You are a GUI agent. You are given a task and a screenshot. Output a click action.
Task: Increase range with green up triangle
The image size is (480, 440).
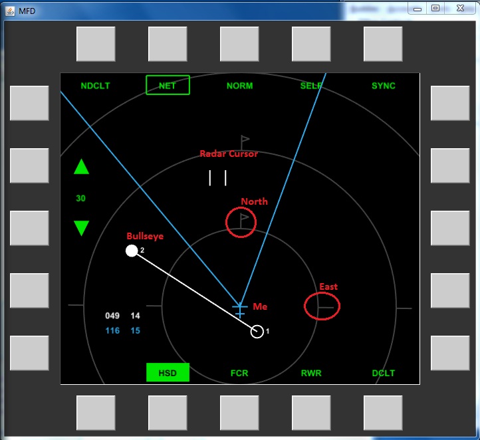click(x=81, y=167)
